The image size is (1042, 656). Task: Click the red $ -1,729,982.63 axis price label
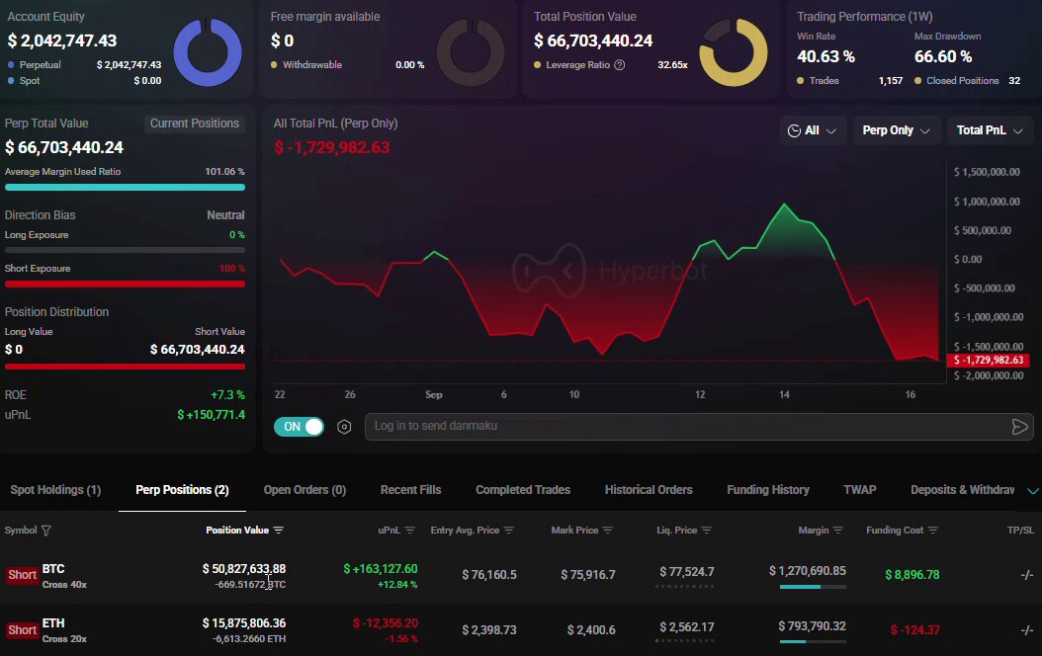[x=989, y=361]
